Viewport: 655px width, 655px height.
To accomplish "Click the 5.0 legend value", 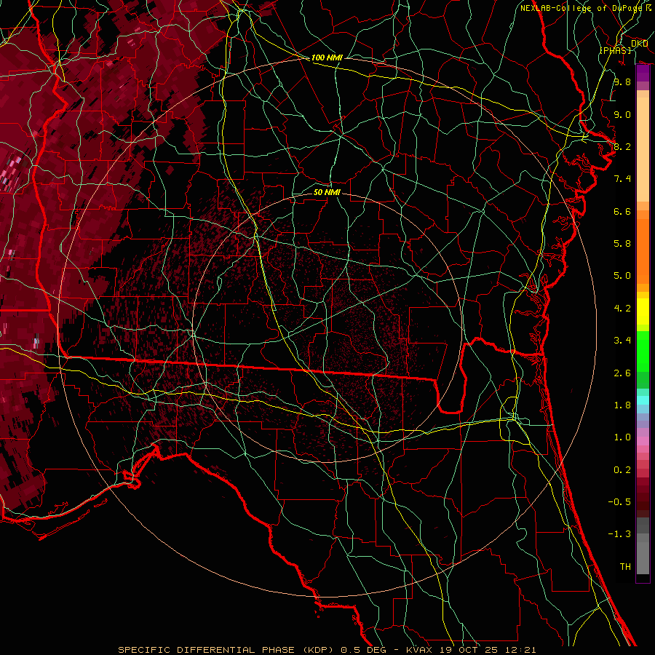I will (622, 276).
